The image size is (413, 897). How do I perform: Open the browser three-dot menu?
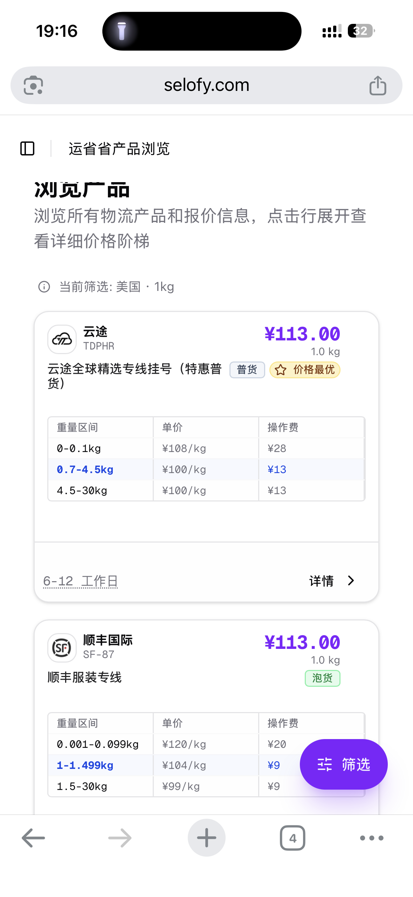(x=372, y=838)
